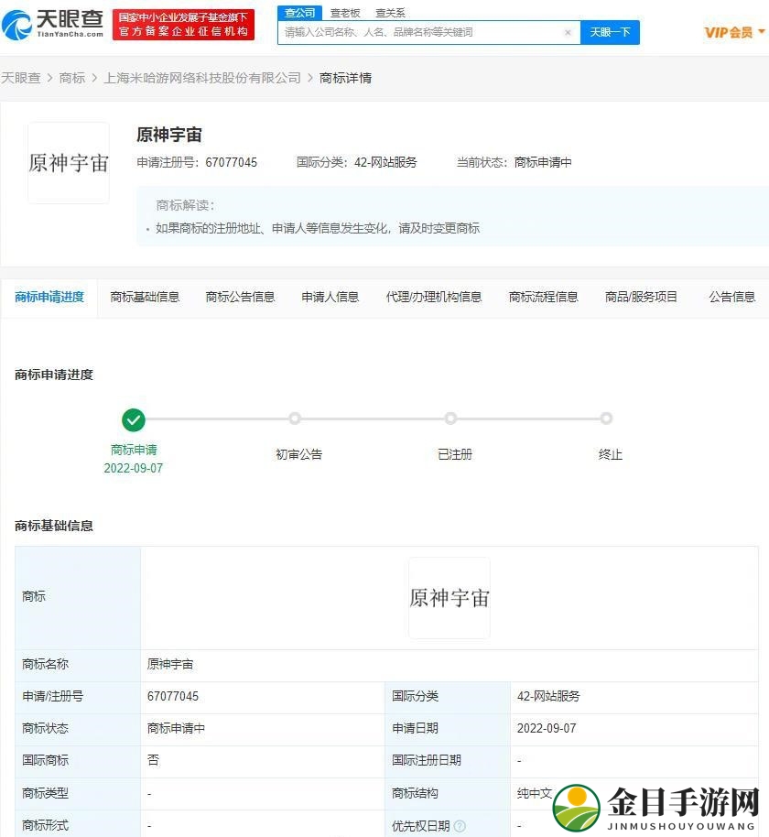
Task: Click the 商标申请 step label
Action: click(x=134, y=450)
